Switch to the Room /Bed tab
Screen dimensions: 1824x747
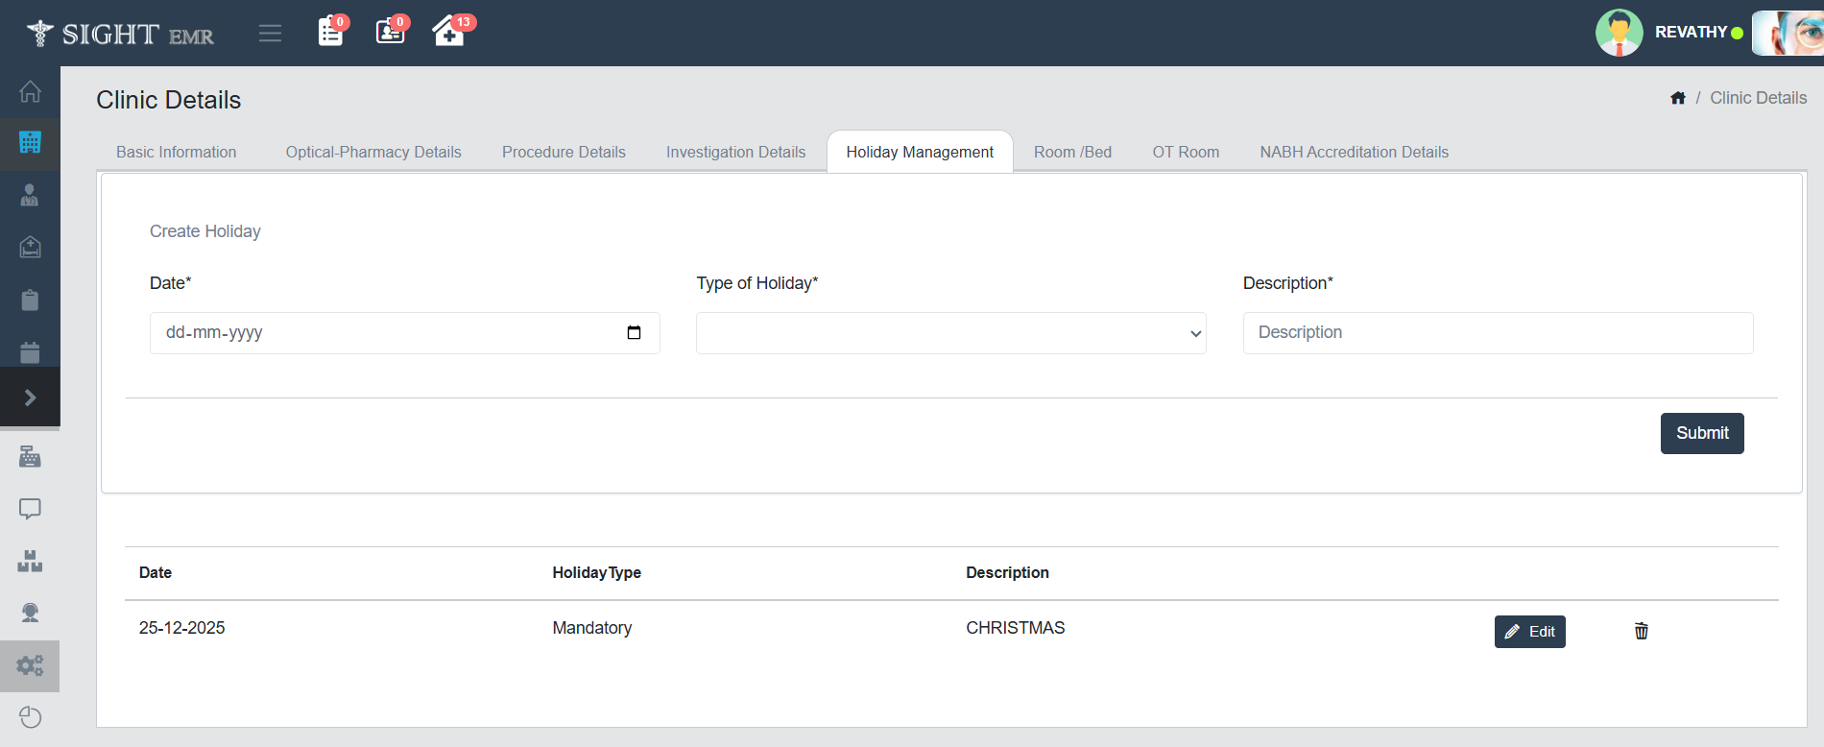[1072, 152]
